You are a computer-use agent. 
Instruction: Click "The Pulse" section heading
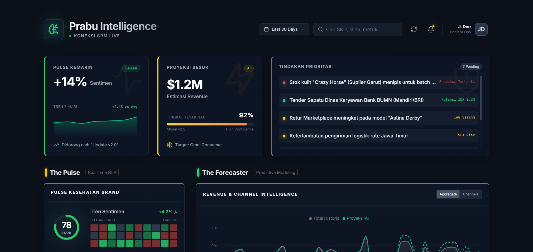65,173
